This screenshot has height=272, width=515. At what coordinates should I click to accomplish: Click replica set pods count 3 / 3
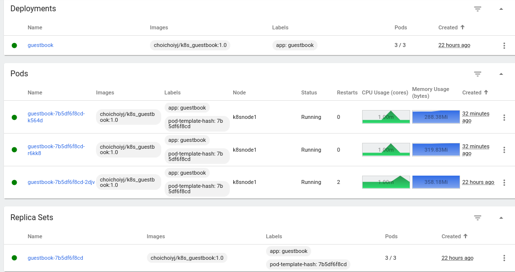pos(391,258)
